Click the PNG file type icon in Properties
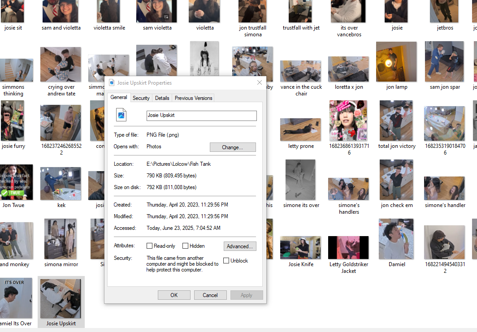 tap(121, 115)
